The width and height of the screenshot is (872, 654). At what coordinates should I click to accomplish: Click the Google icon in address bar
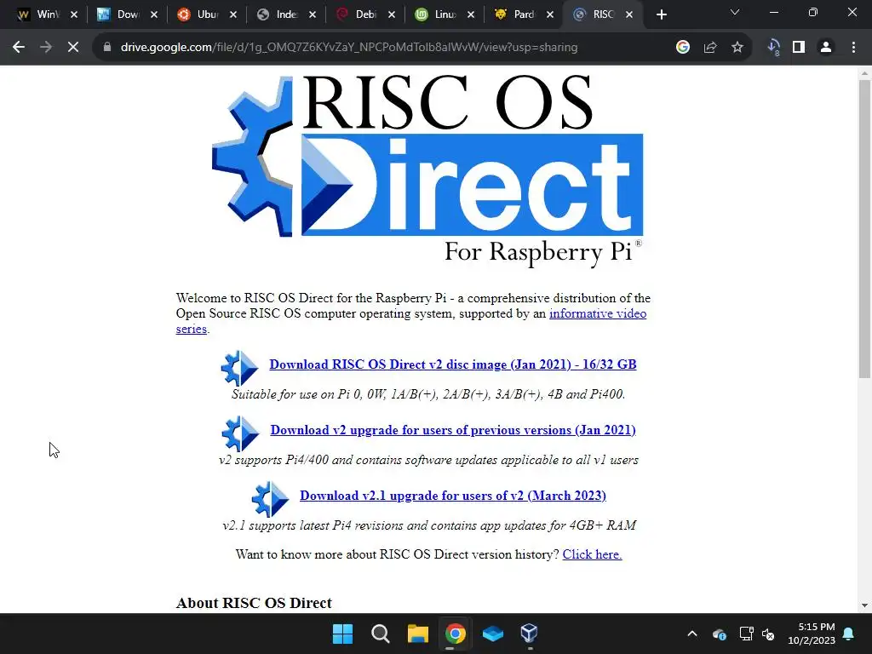pyautogui.click(x=683, y=48)
